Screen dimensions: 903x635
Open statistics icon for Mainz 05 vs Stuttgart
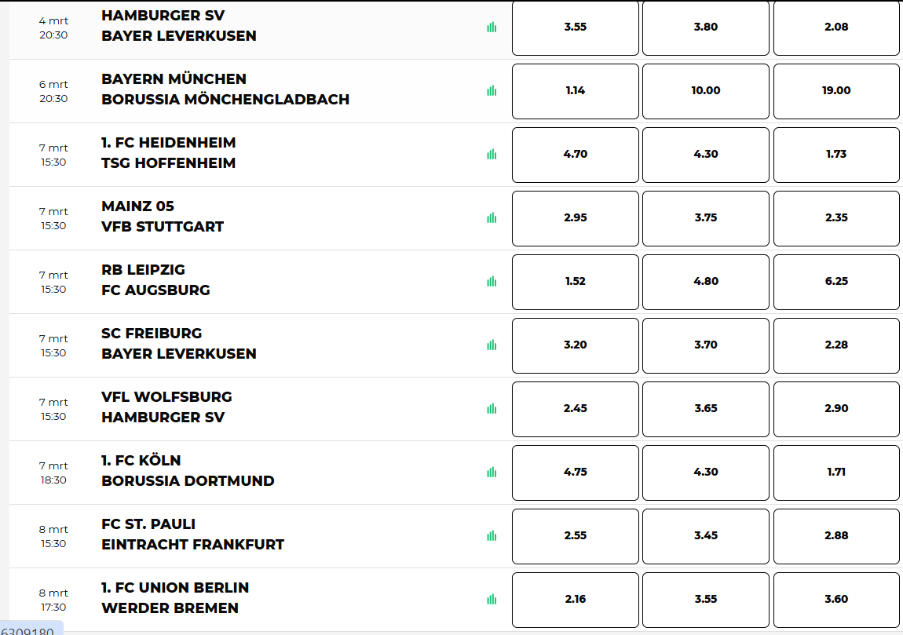(x=492, y=217)
